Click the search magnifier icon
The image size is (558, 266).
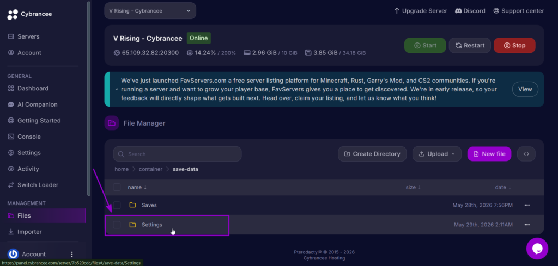click(x=121, y=154)
